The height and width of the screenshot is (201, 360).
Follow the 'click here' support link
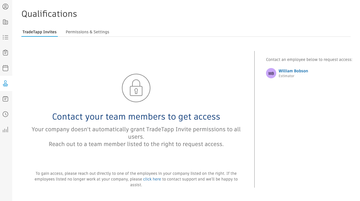tap(152, 179)
